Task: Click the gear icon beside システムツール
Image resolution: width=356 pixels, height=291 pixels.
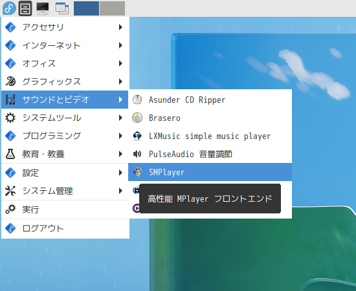Action: (10, 118)
